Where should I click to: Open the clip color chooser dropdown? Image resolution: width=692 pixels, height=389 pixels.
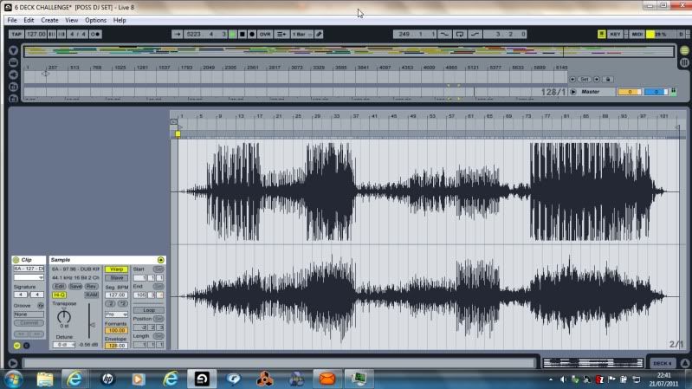coord(28,277)
